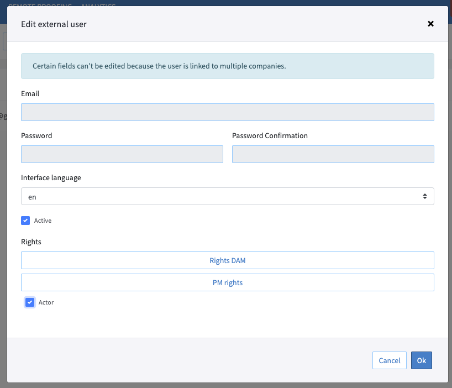Click the Email field label

[30, 93]
